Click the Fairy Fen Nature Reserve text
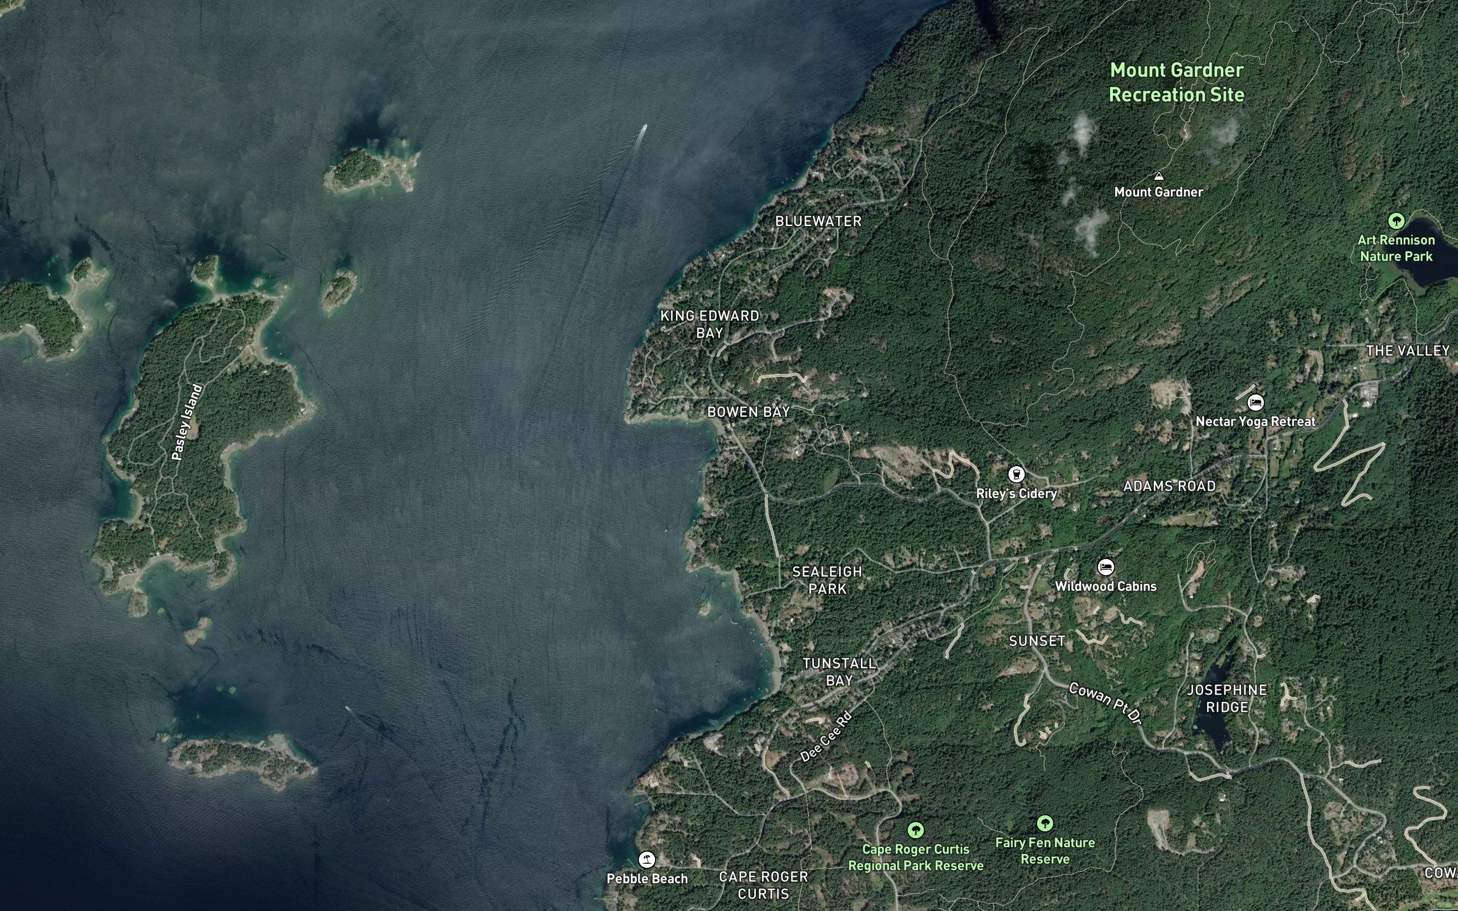Image resolution: width=1458 pixels, height=911 pixels. [1045, 851]
